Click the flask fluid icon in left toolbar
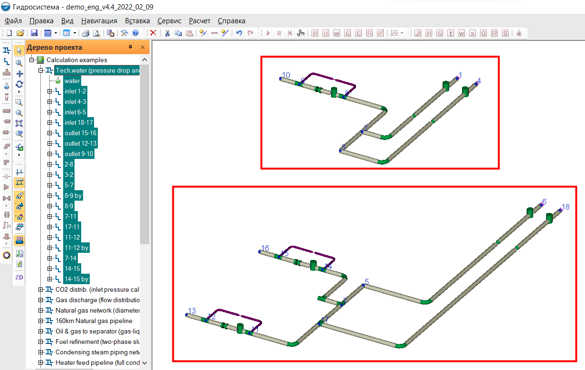Viewport: 585px width, 370px height. [x=7, y=86]
